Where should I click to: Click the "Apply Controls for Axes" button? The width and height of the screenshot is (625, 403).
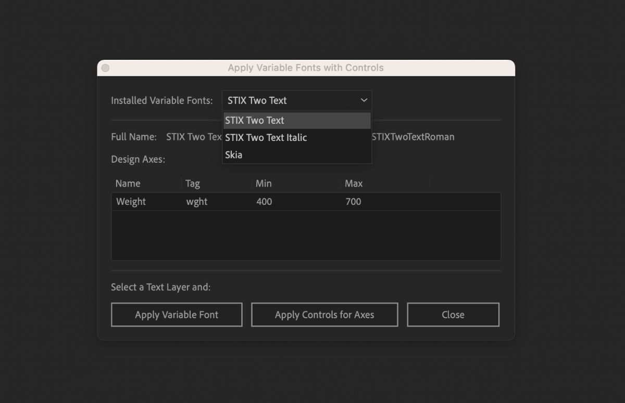coord(324,314)
